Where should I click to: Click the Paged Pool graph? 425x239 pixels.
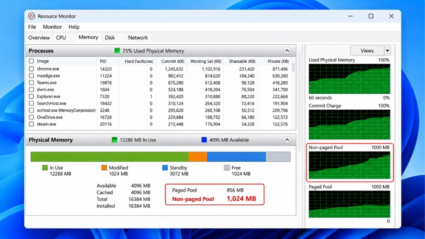point(349,204)
